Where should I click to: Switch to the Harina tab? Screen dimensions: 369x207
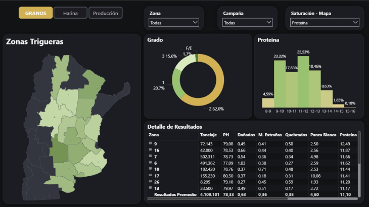[x=70, y=13]
